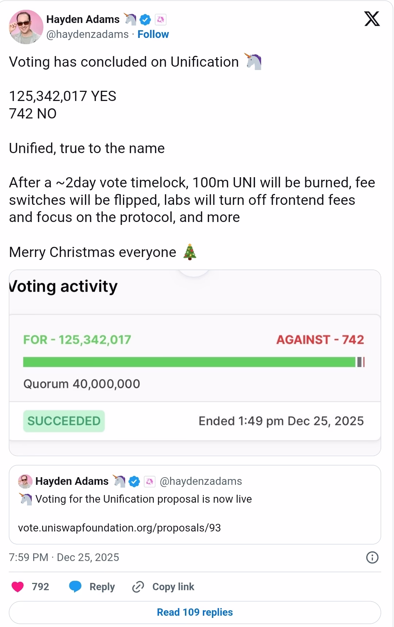Click the Hayden Adams display name in the header
Image resolution: width=394 pixels, height=627 pixels.
tap(83, 19)
